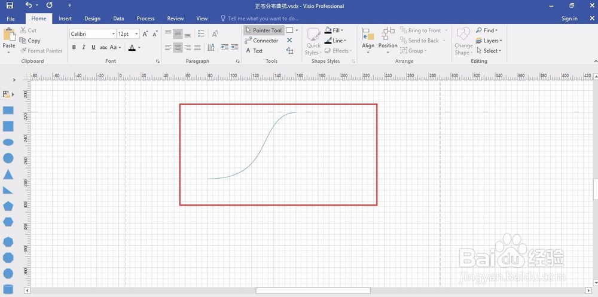Open Font dialog launcher

pos(157,61)
